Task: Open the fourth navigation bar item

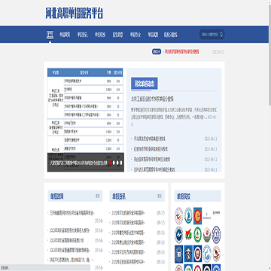Action: click(117, 35)
